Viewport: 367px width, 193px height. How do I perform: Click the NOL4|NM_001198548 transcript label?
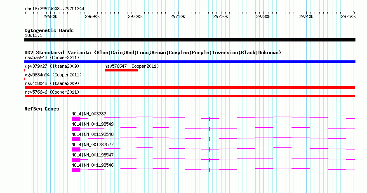[92, 135]
